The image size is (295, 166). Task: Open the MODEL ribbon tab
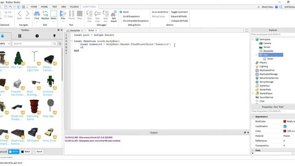pos(44,7)
